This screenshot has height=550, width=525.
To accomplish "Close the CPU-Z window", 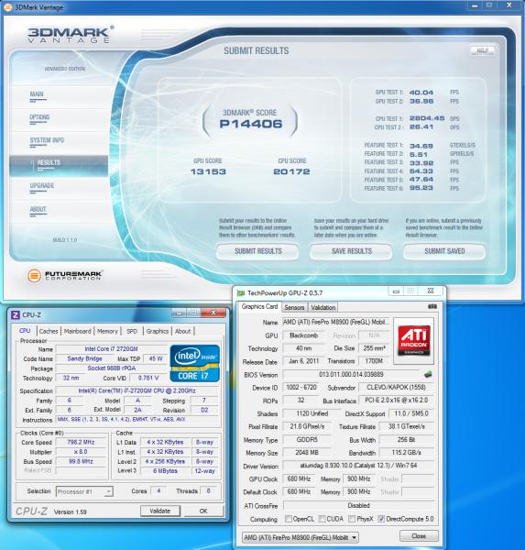I will coord(213,313).
